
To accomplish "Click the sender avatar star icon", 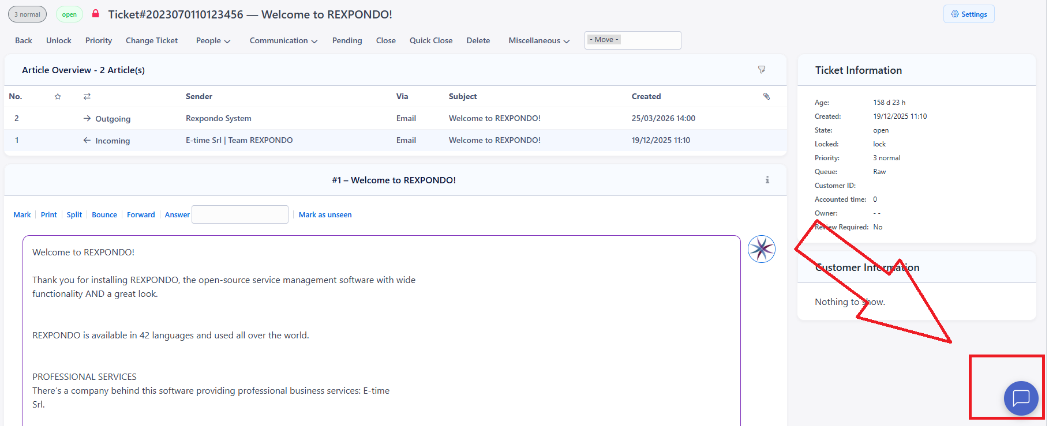I will coord(762,249).
